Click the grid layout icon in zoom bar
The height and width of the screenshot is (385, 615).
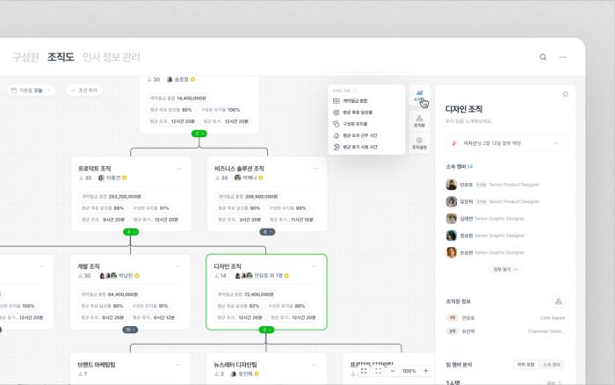(x=364, y=371)
